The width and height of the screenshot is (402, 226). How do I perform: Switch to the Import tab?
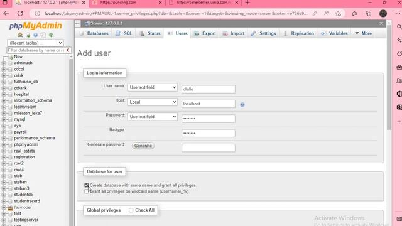click(x=234, y=33)
